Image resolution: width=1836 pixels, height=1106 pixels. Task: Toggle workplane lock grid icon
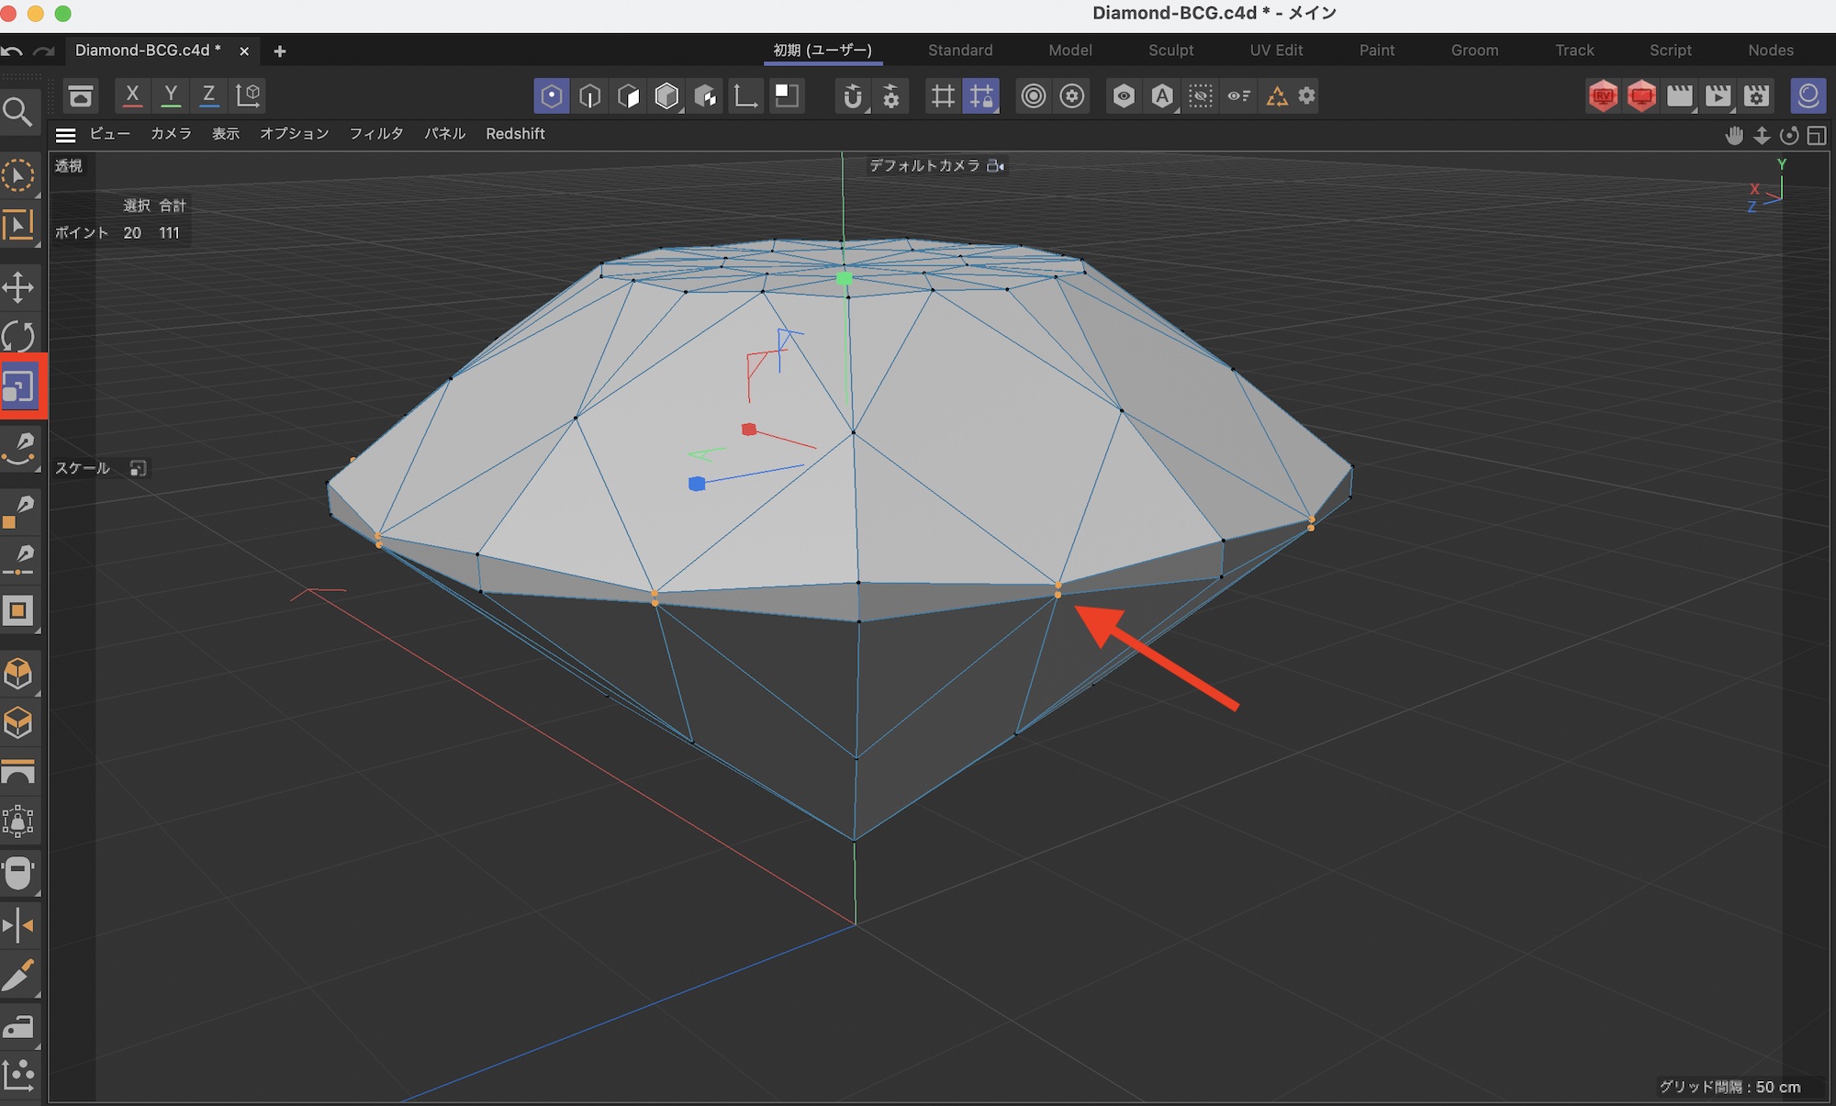(x=981, y=95)
